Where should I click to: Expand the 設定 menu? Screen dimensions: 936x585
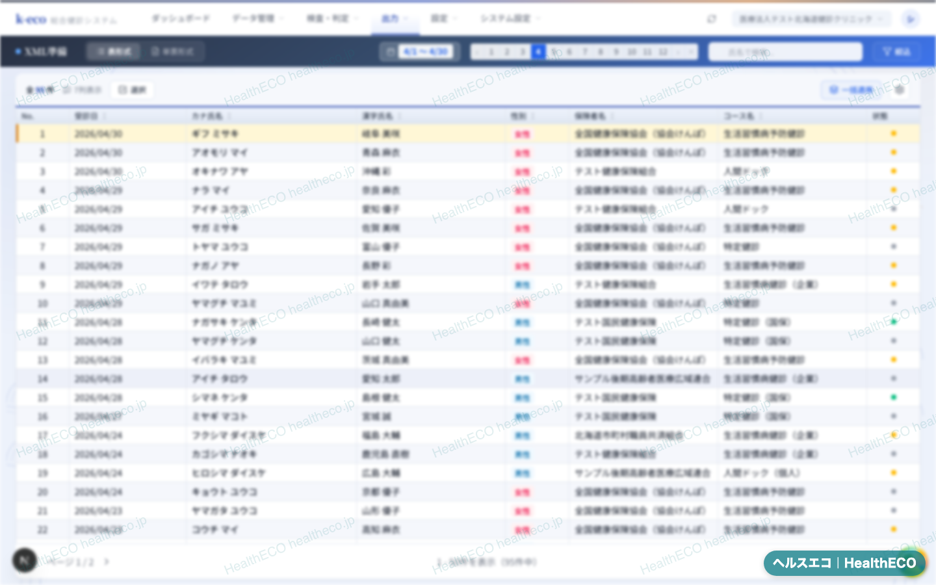443,18
